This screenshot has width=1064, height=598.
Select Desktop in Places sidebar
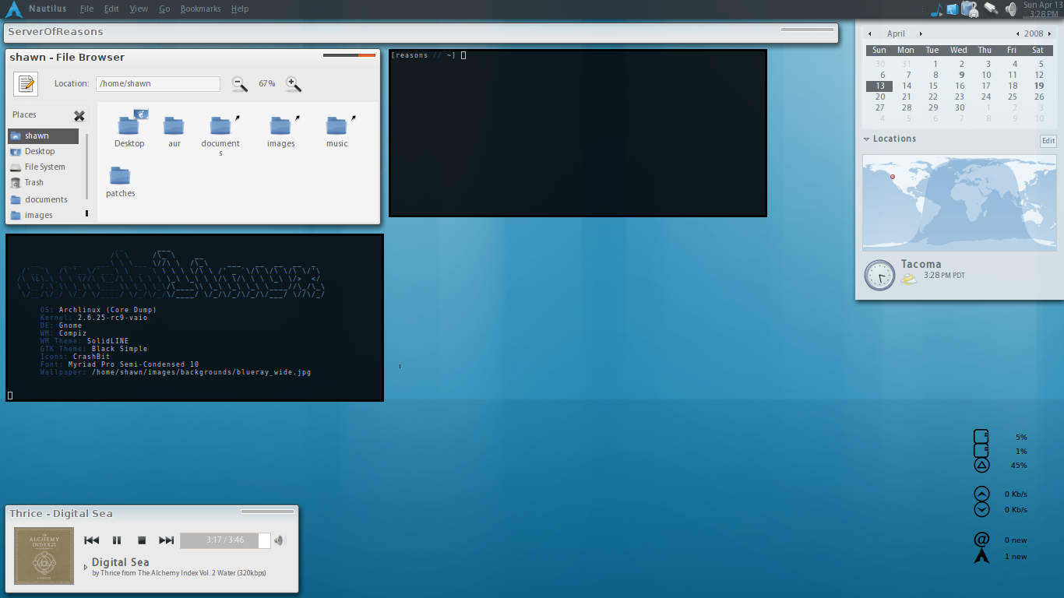click(44, 151)
